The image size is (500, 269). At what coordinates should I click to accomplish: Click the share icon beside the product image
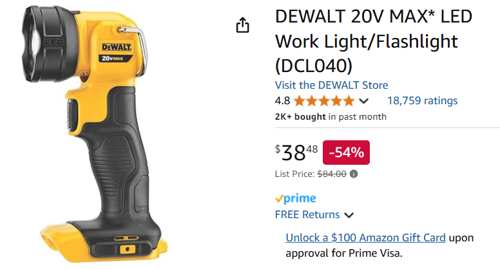click(242, 25)
